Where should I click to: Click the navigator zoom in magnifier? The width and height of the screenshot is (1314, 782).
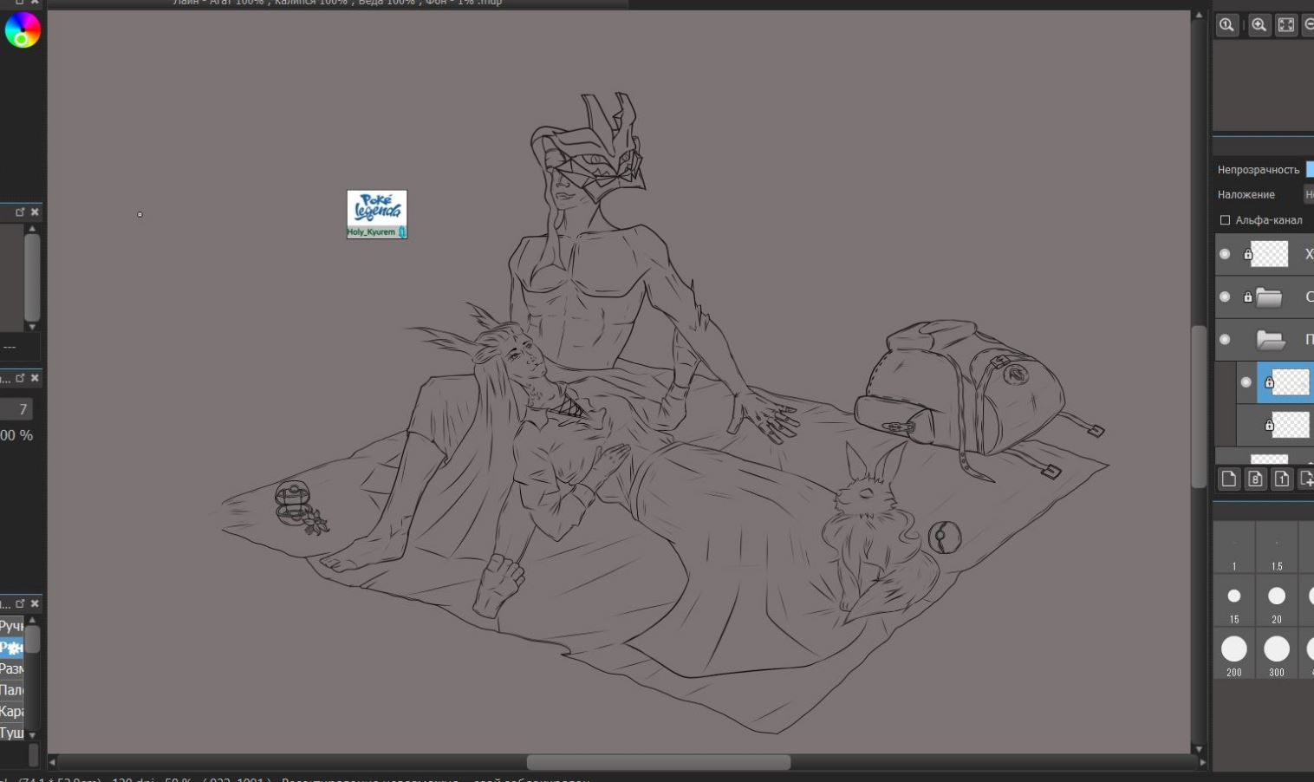(1259, 25)
